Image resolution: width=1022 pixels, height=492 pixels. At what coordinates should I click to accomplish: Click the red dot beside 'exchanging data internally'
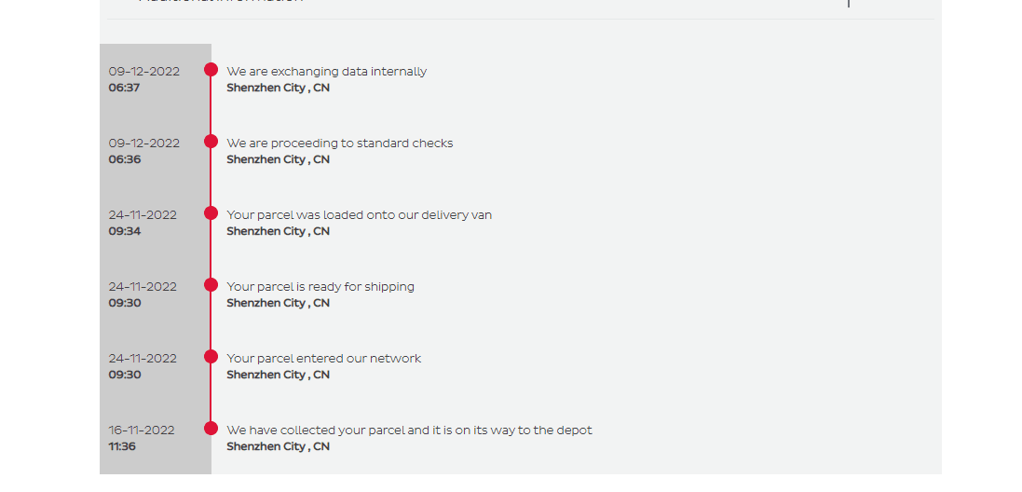pyautogui.click(x=211, y=70)
